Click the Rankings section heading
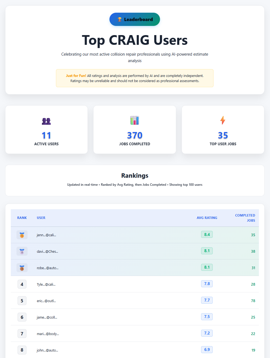This screenshot has height=358, width=270. pyautogui.click(x=135, y=175)
